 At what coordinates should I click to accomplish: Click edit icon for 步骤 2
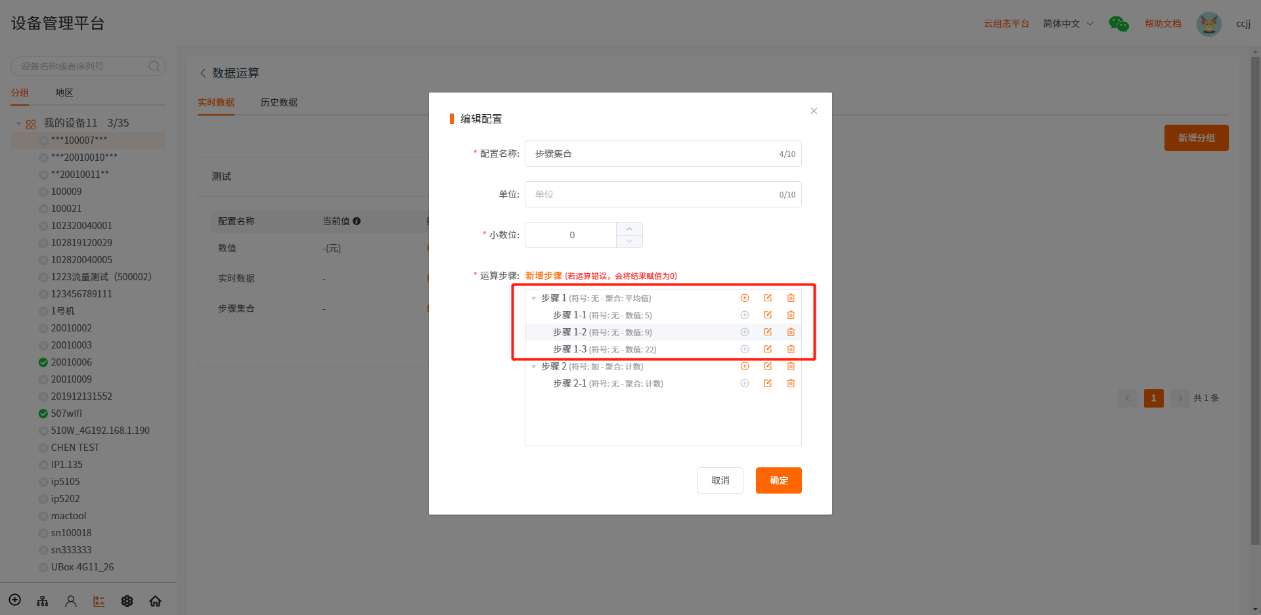[768, 366]
